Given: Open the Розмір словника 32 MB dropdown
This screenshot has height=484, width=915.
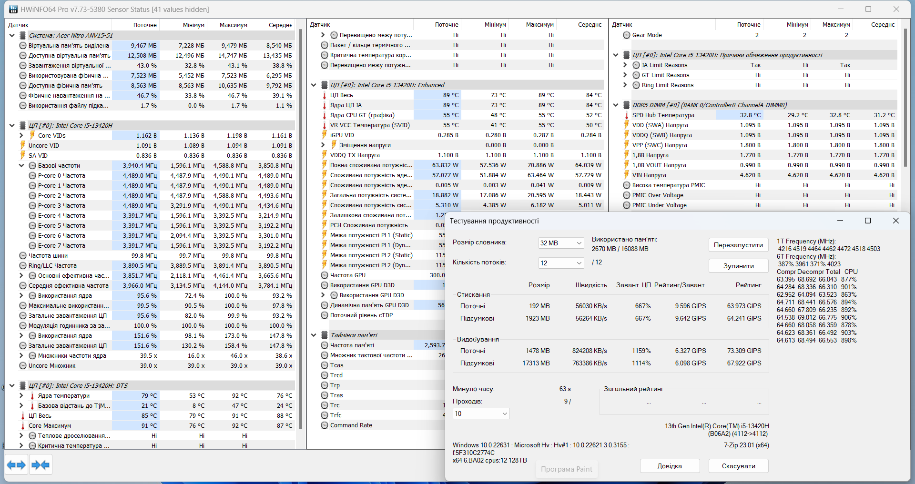Looking at the screenshot, I should coord(561,243).
